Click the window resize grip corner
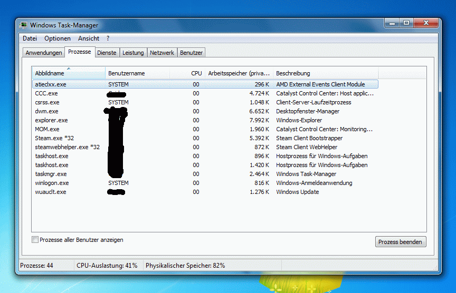Viewport: 456px width, 293px height. (435, 268)
